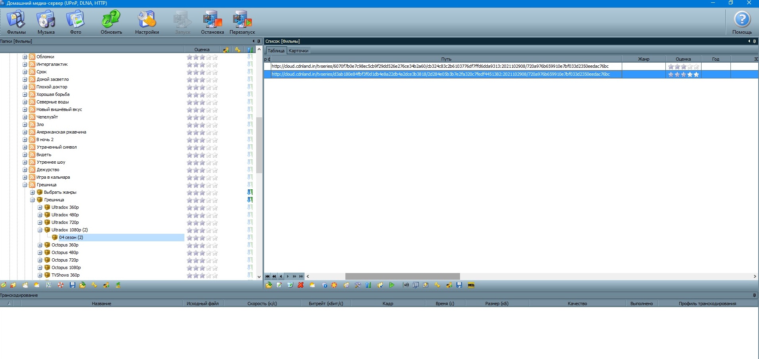759x359 pixels.
Task: Open Настройки settings
Action: tap(147, 23)
